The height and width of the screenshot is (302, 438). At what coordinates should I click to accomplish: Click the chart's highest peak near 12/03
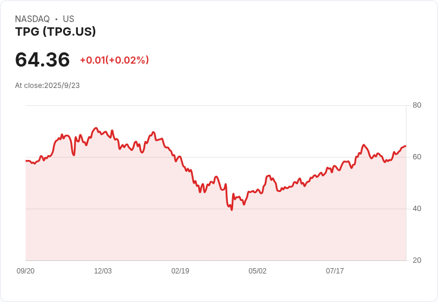click(96, 128)
